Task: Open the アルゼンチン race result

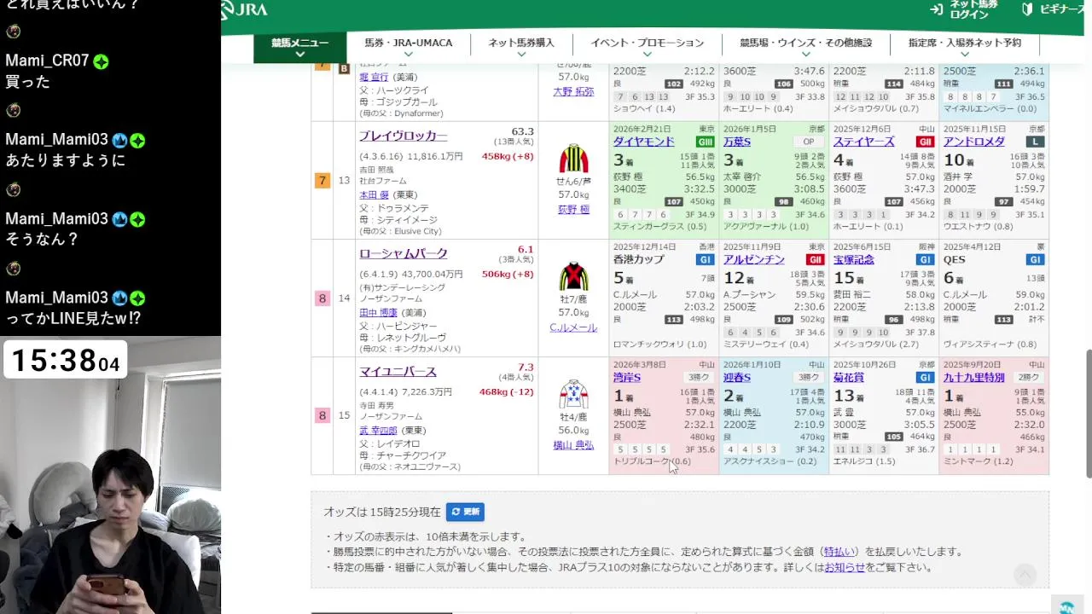Action: point(754,259)
